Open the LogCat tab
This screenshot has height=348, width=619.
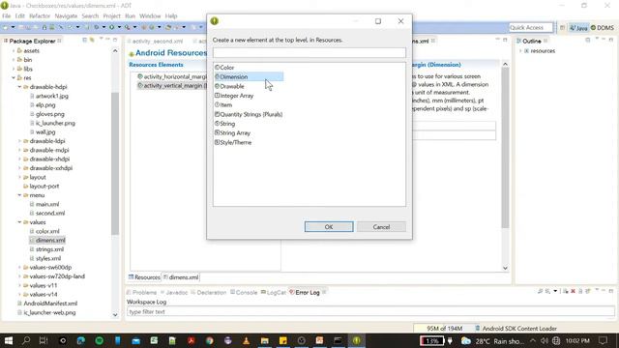(x=273, y=292)
